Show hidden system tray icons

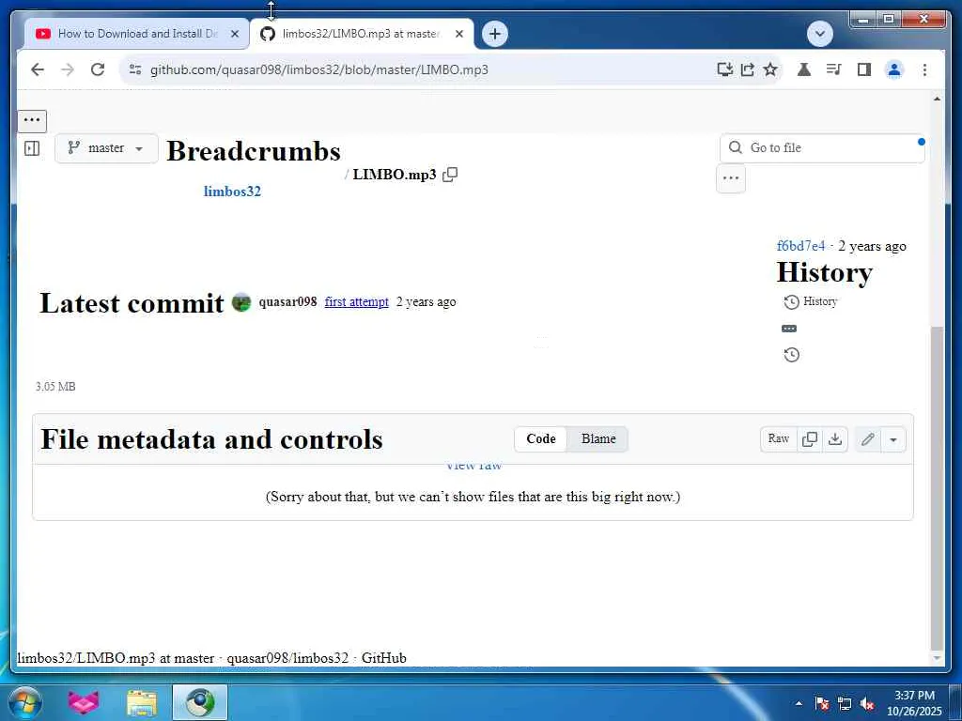[x=799, y=703]
